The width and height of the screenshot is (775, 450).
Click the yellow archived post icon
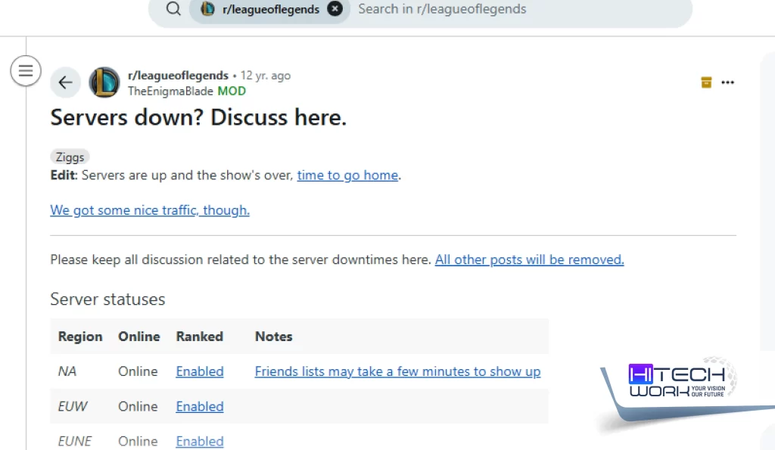(x=706, y=82)
